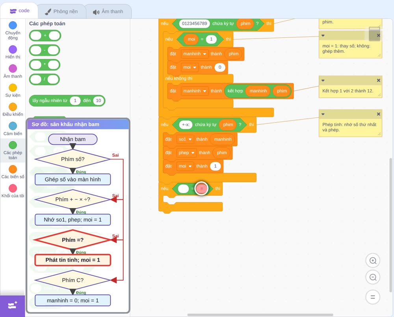Open the Cảm biến block category
The image size is (394, 317).
click(x=13, y=129)
